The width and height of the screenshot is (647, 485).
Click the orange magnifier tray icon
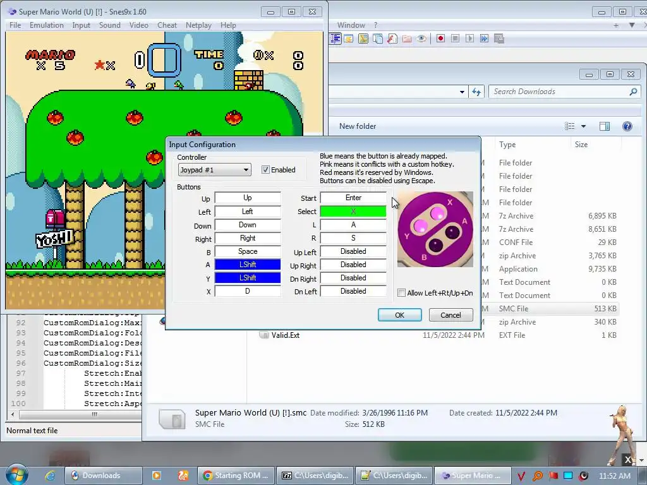[x=538, y=476]
